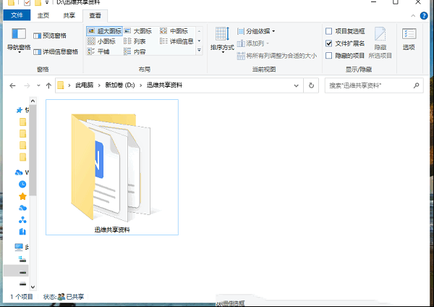Go back with the left arrow

(12, 85)
